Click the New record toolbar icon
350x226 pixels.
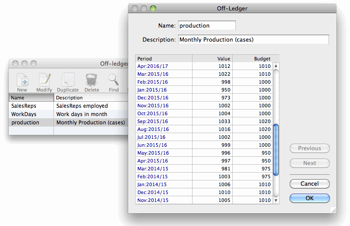[x=22, y=80]
